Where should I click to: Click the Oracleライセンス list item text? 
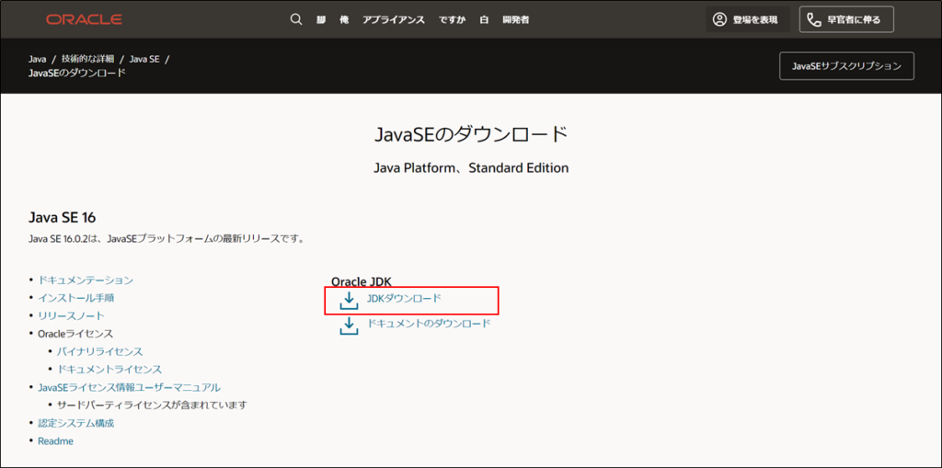click(75, 334)
